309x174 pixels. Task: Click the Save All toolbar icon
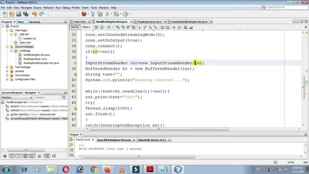(26, 14)
